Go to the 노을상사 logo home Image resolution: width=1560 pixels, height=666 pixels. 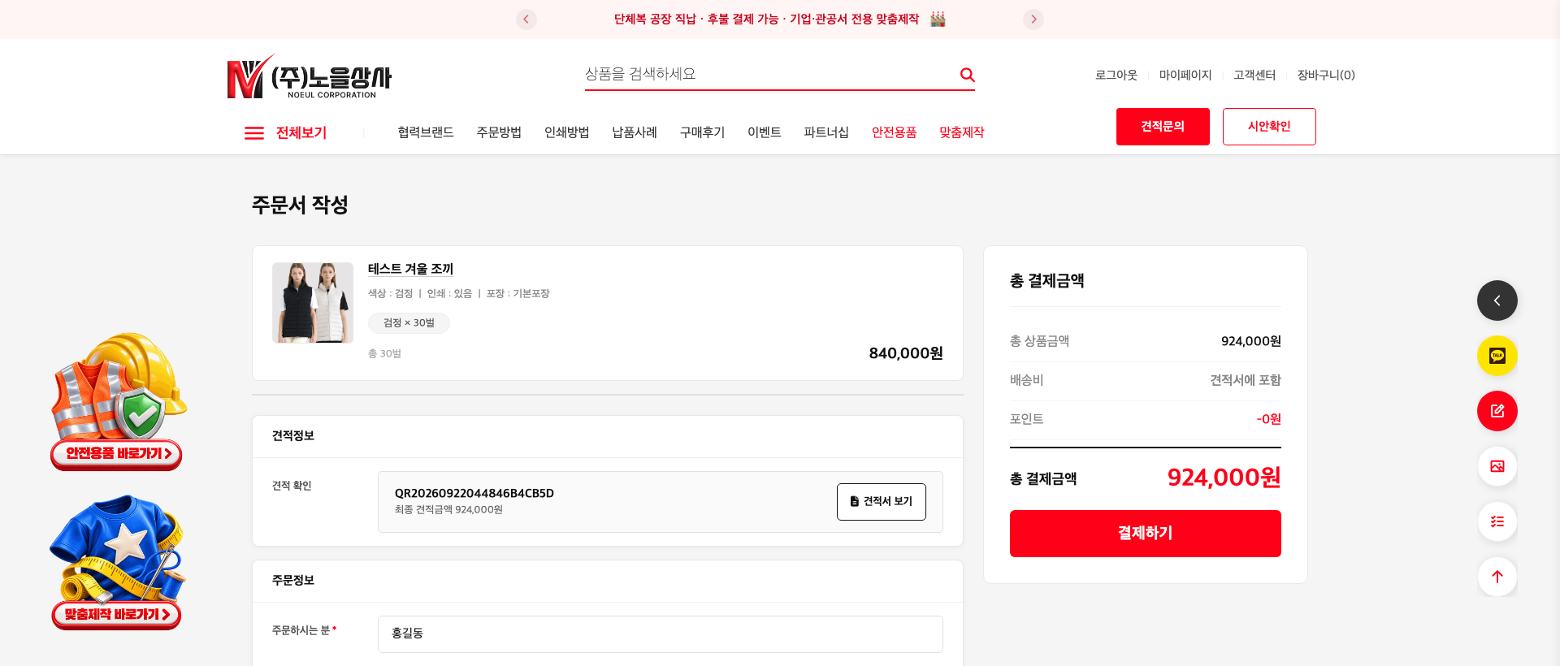[310, 77]
